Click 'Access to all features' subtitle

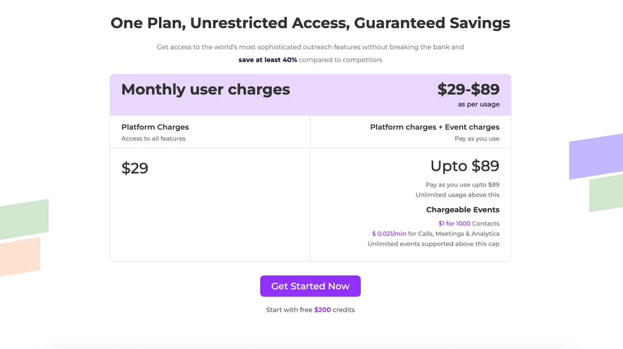click(153, 138)
